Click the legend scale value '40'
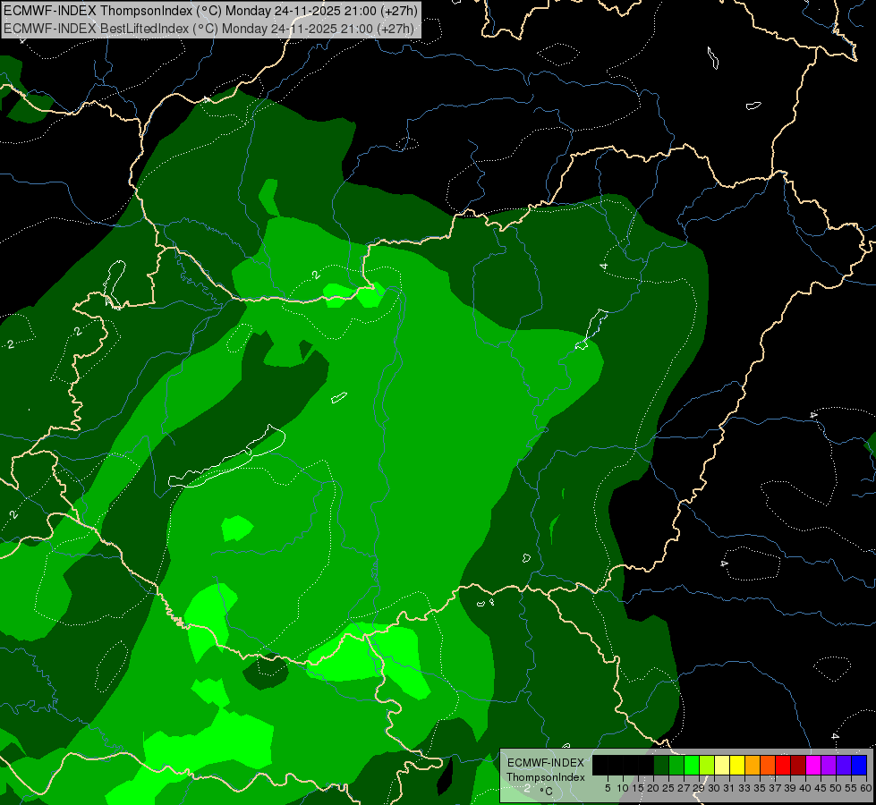The width and height of the screenshot is (876, 805). click(x=805, y=788)
